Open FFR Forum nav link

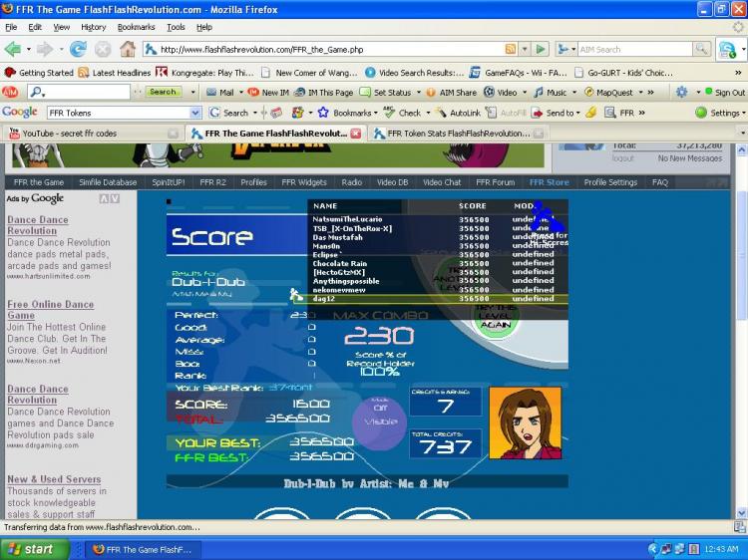click(495, 182)
